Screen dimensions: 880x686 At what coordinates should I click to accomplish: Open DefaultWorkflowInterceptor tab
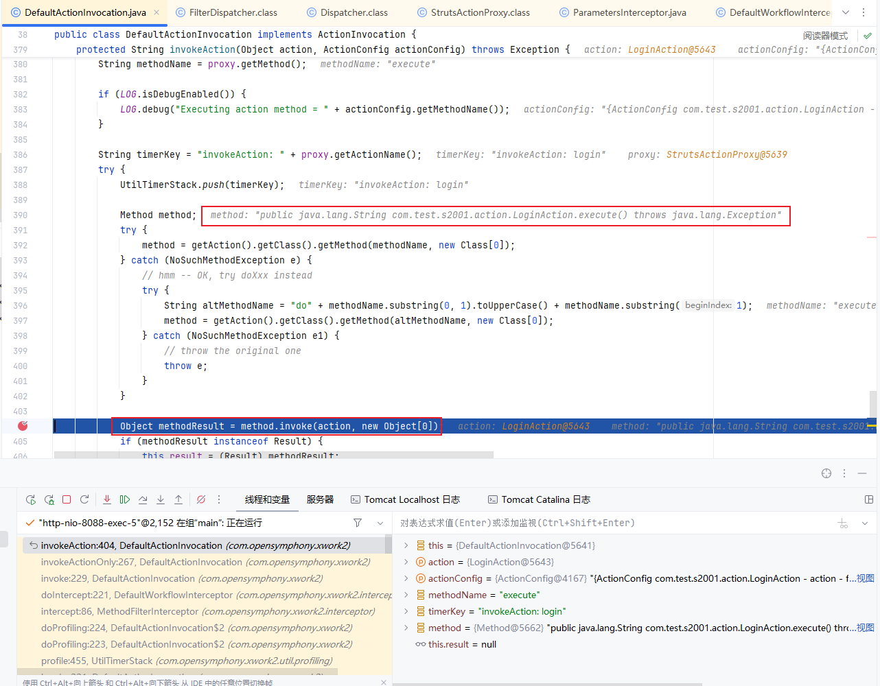point(772,12)
